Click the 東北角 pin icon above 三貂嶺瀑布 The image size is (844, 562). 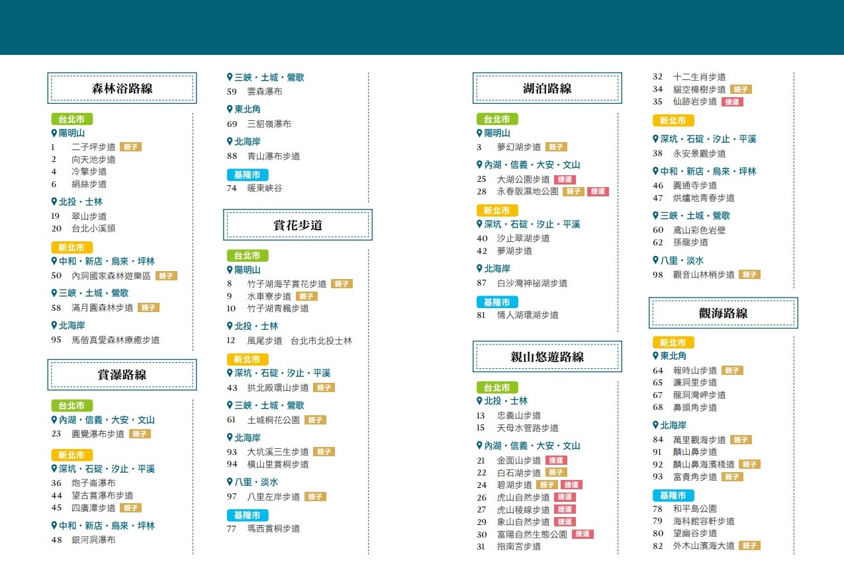(230, 109)
